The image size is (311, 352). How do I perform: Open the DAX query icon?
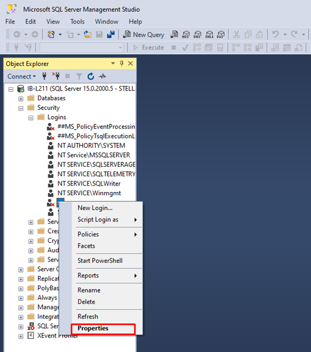[221, 35]
